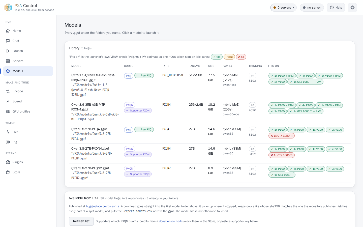363x227 pixels.
Task: Navigate to Servers in the sidebar
Action: click(28, 61)
